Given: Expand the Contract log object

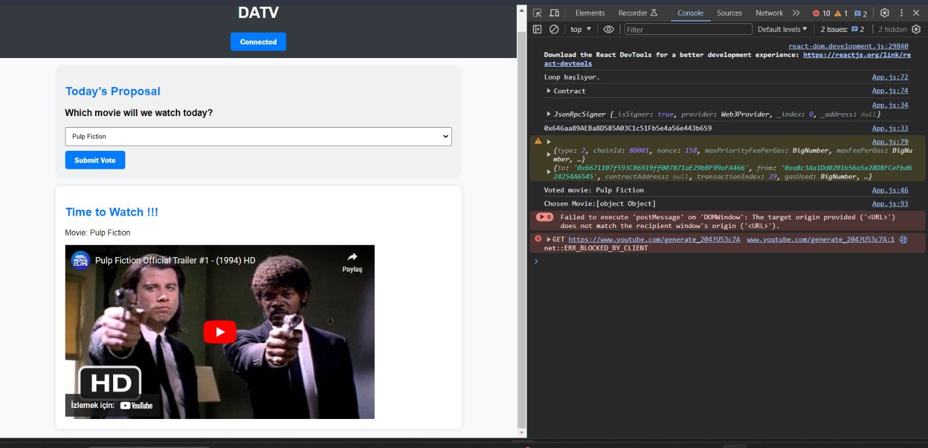Looking at the screenshot, I should coord(549,91).
